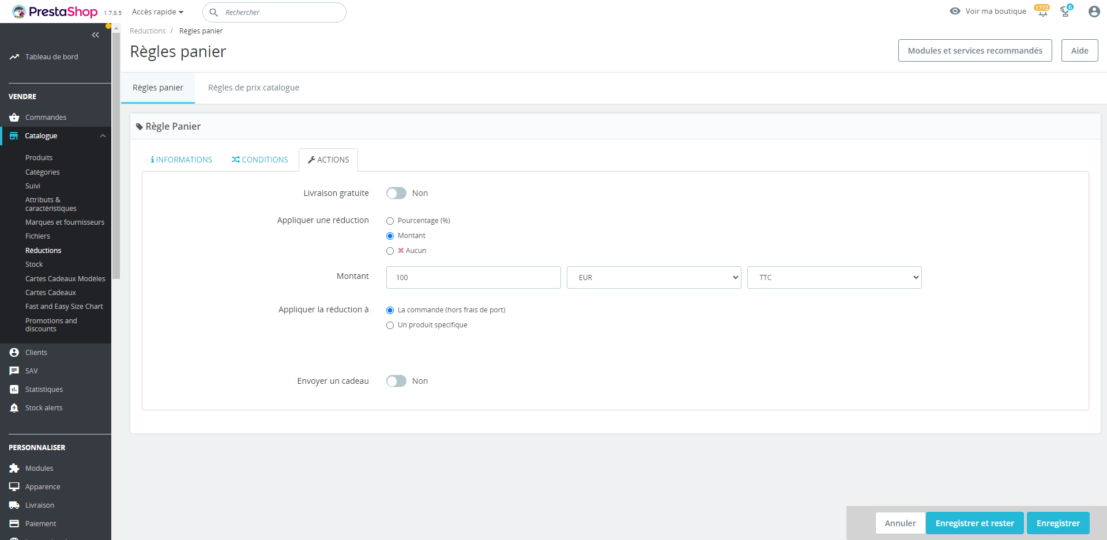Image resolution: width=1107 pixels, height=540 pixels.
Task: Select the Pourcentage (%) radio option
Action: click(390, 221)
